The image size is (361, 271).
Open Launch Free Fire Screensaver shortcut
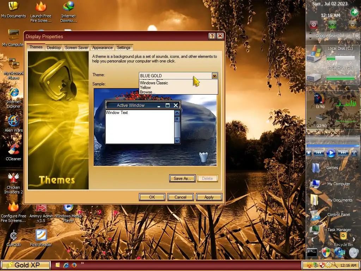[41, 12]
